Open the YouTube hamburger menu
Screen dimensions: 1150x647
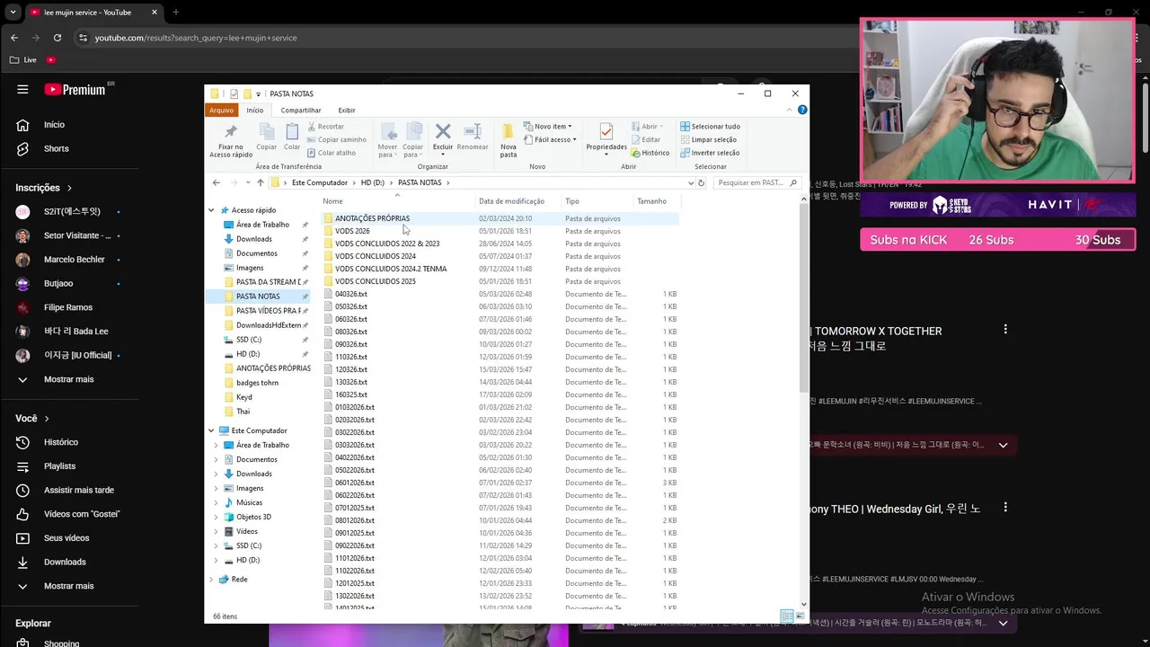click(22, 90)
